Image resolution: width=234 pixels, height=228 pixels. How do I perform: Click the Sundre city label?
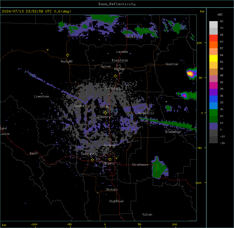[79, 106]
